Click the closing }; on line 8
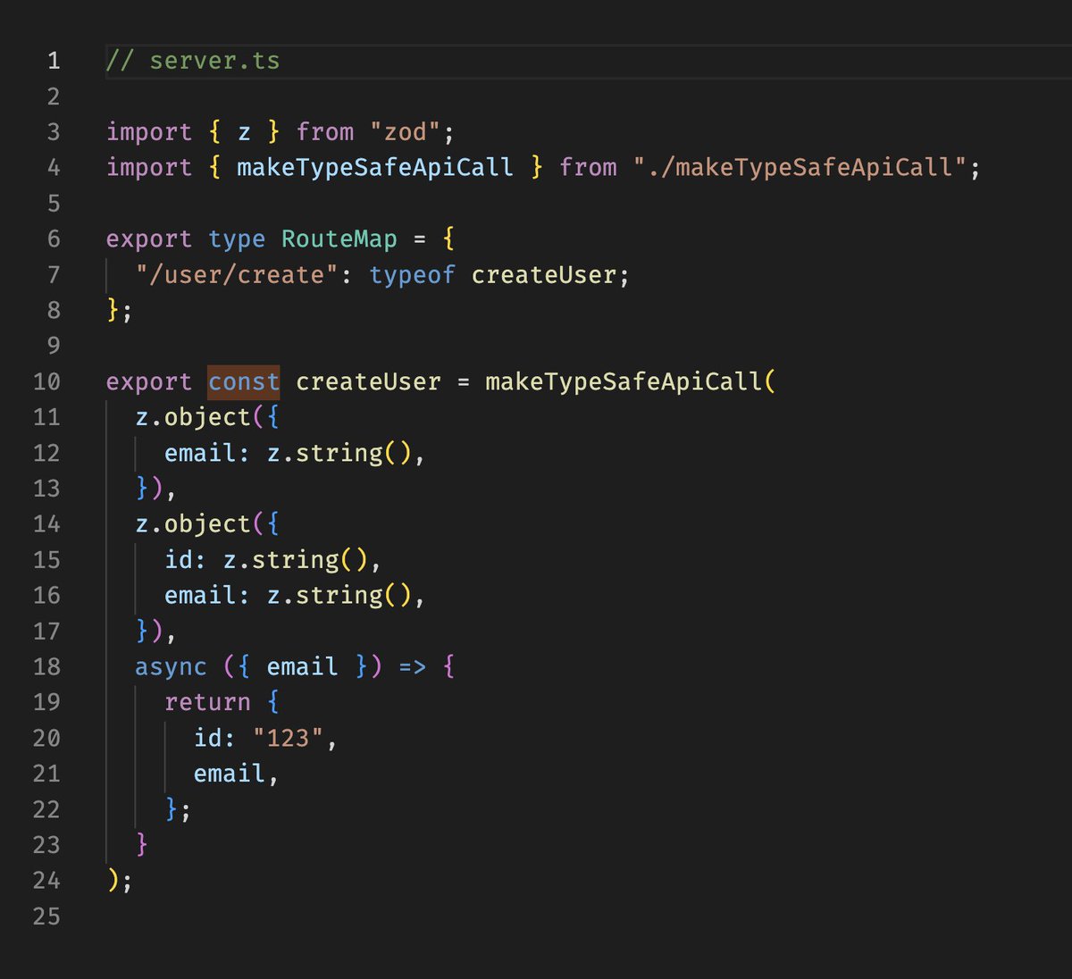 [x=120, y=310]
